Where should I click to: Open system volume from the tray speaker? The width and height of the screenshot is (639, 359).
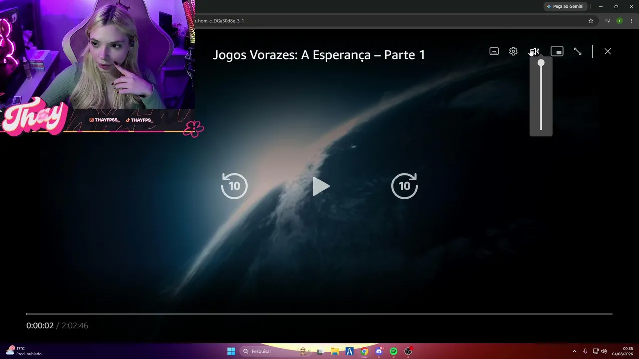pyautogui.click(x=604, y=351)
